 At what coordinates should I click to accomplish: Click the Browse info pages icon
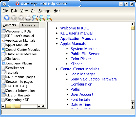(x=4, y=81)
